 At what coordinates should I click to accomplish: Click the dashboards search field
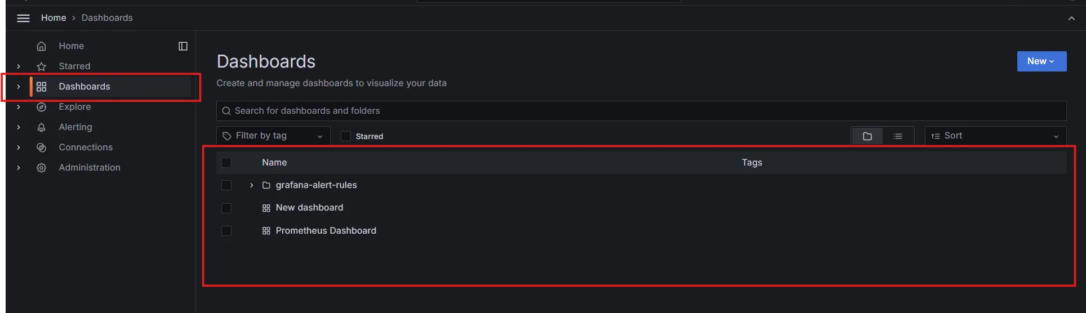(x=641, y=111)
